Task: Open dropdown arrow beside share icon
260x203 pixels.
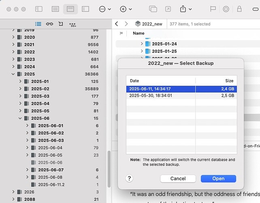Action: coord(190,9)
